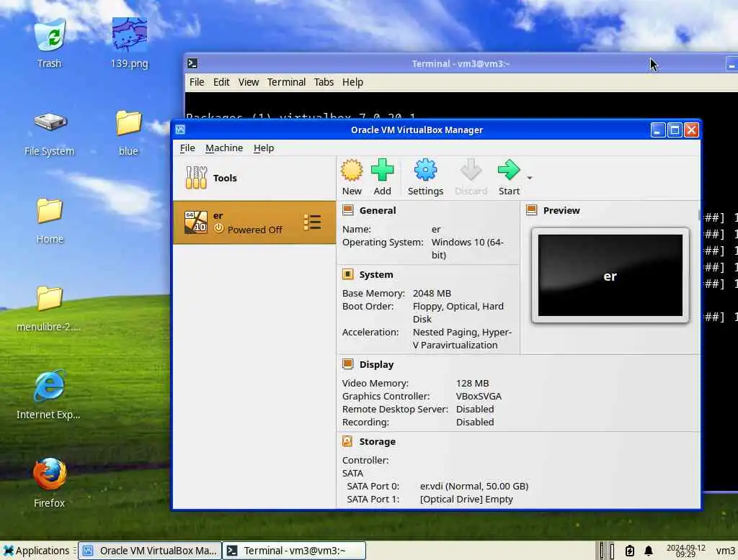This screenshot has width=738, height=560.
Task: Open the File menu in Terminal window
Action: tap(197, 82)
